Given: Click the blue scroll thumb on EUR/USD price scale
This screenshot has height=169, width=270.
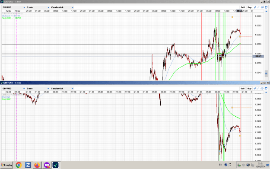Looking at the screenshot, I should 266,73.
